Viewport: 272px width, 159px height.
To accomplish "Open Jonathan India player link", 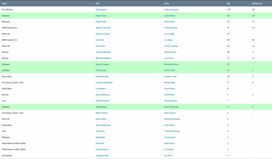I will 102,156.
